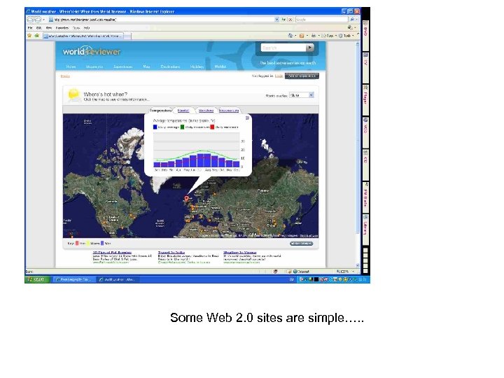Select the Temperature tab above the map

coord(161,111)
